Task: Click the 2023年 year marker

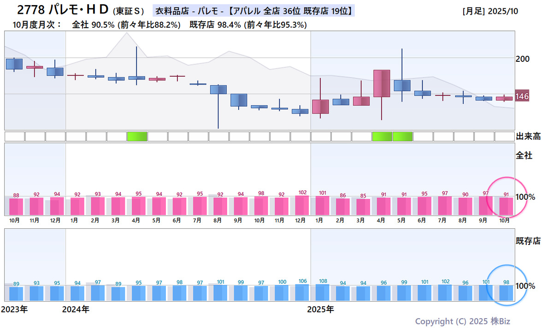Action: coord(14,310)
